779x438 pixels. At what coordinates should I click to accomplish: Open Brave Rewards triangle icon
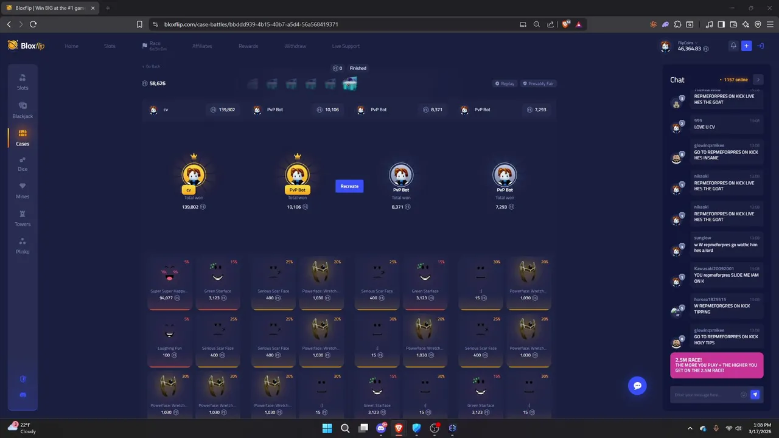tap(578, 24)
